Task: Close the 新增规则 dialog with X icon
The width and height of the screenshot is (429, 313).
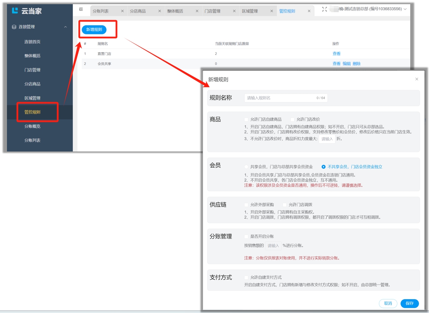Action: [x=417, y=79]
